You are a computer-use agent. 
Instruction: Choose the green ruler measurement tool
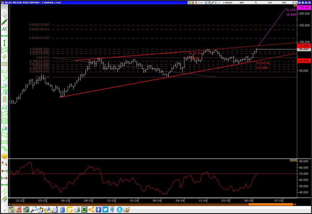[4, 149]
